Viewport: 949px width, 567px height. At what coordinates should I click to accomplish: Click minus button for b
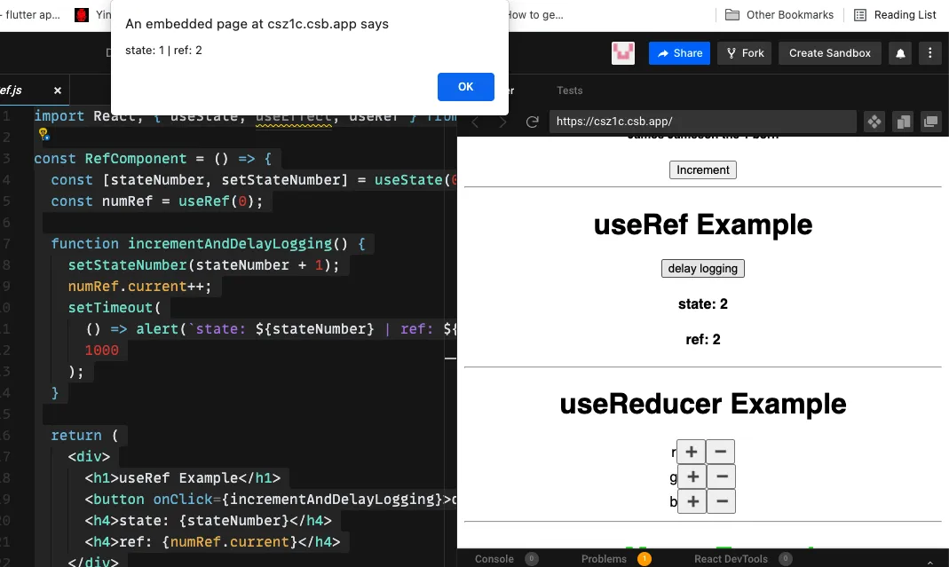coord(722,501)
